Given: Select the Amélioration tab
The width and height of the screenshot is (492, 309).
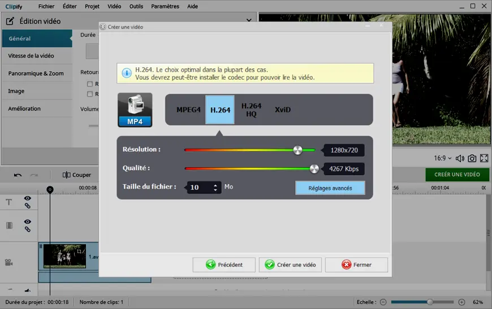Looking at the screenshot, I should click(x=37, y=109).
